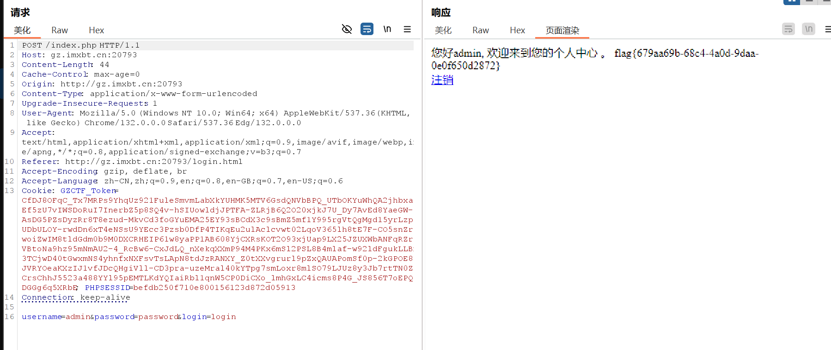Turn off word wrap highlighting in request view
831x350 pixels.
pyautogui.click(x=367, y=29)
